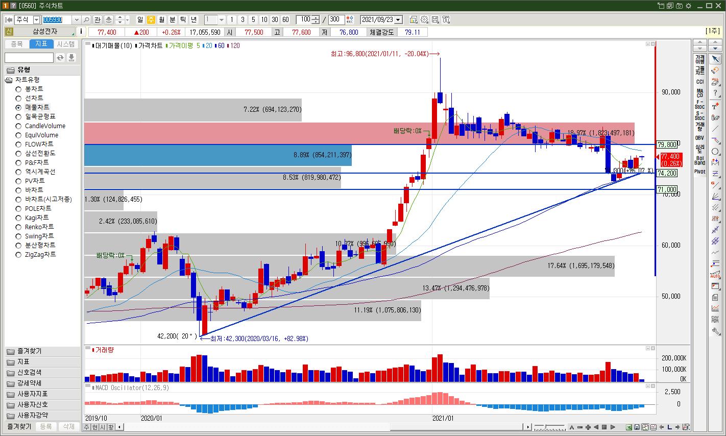Click the stock info 'i' icon
The height and width of the screenshot is (436, 726).
pos(81,32)
